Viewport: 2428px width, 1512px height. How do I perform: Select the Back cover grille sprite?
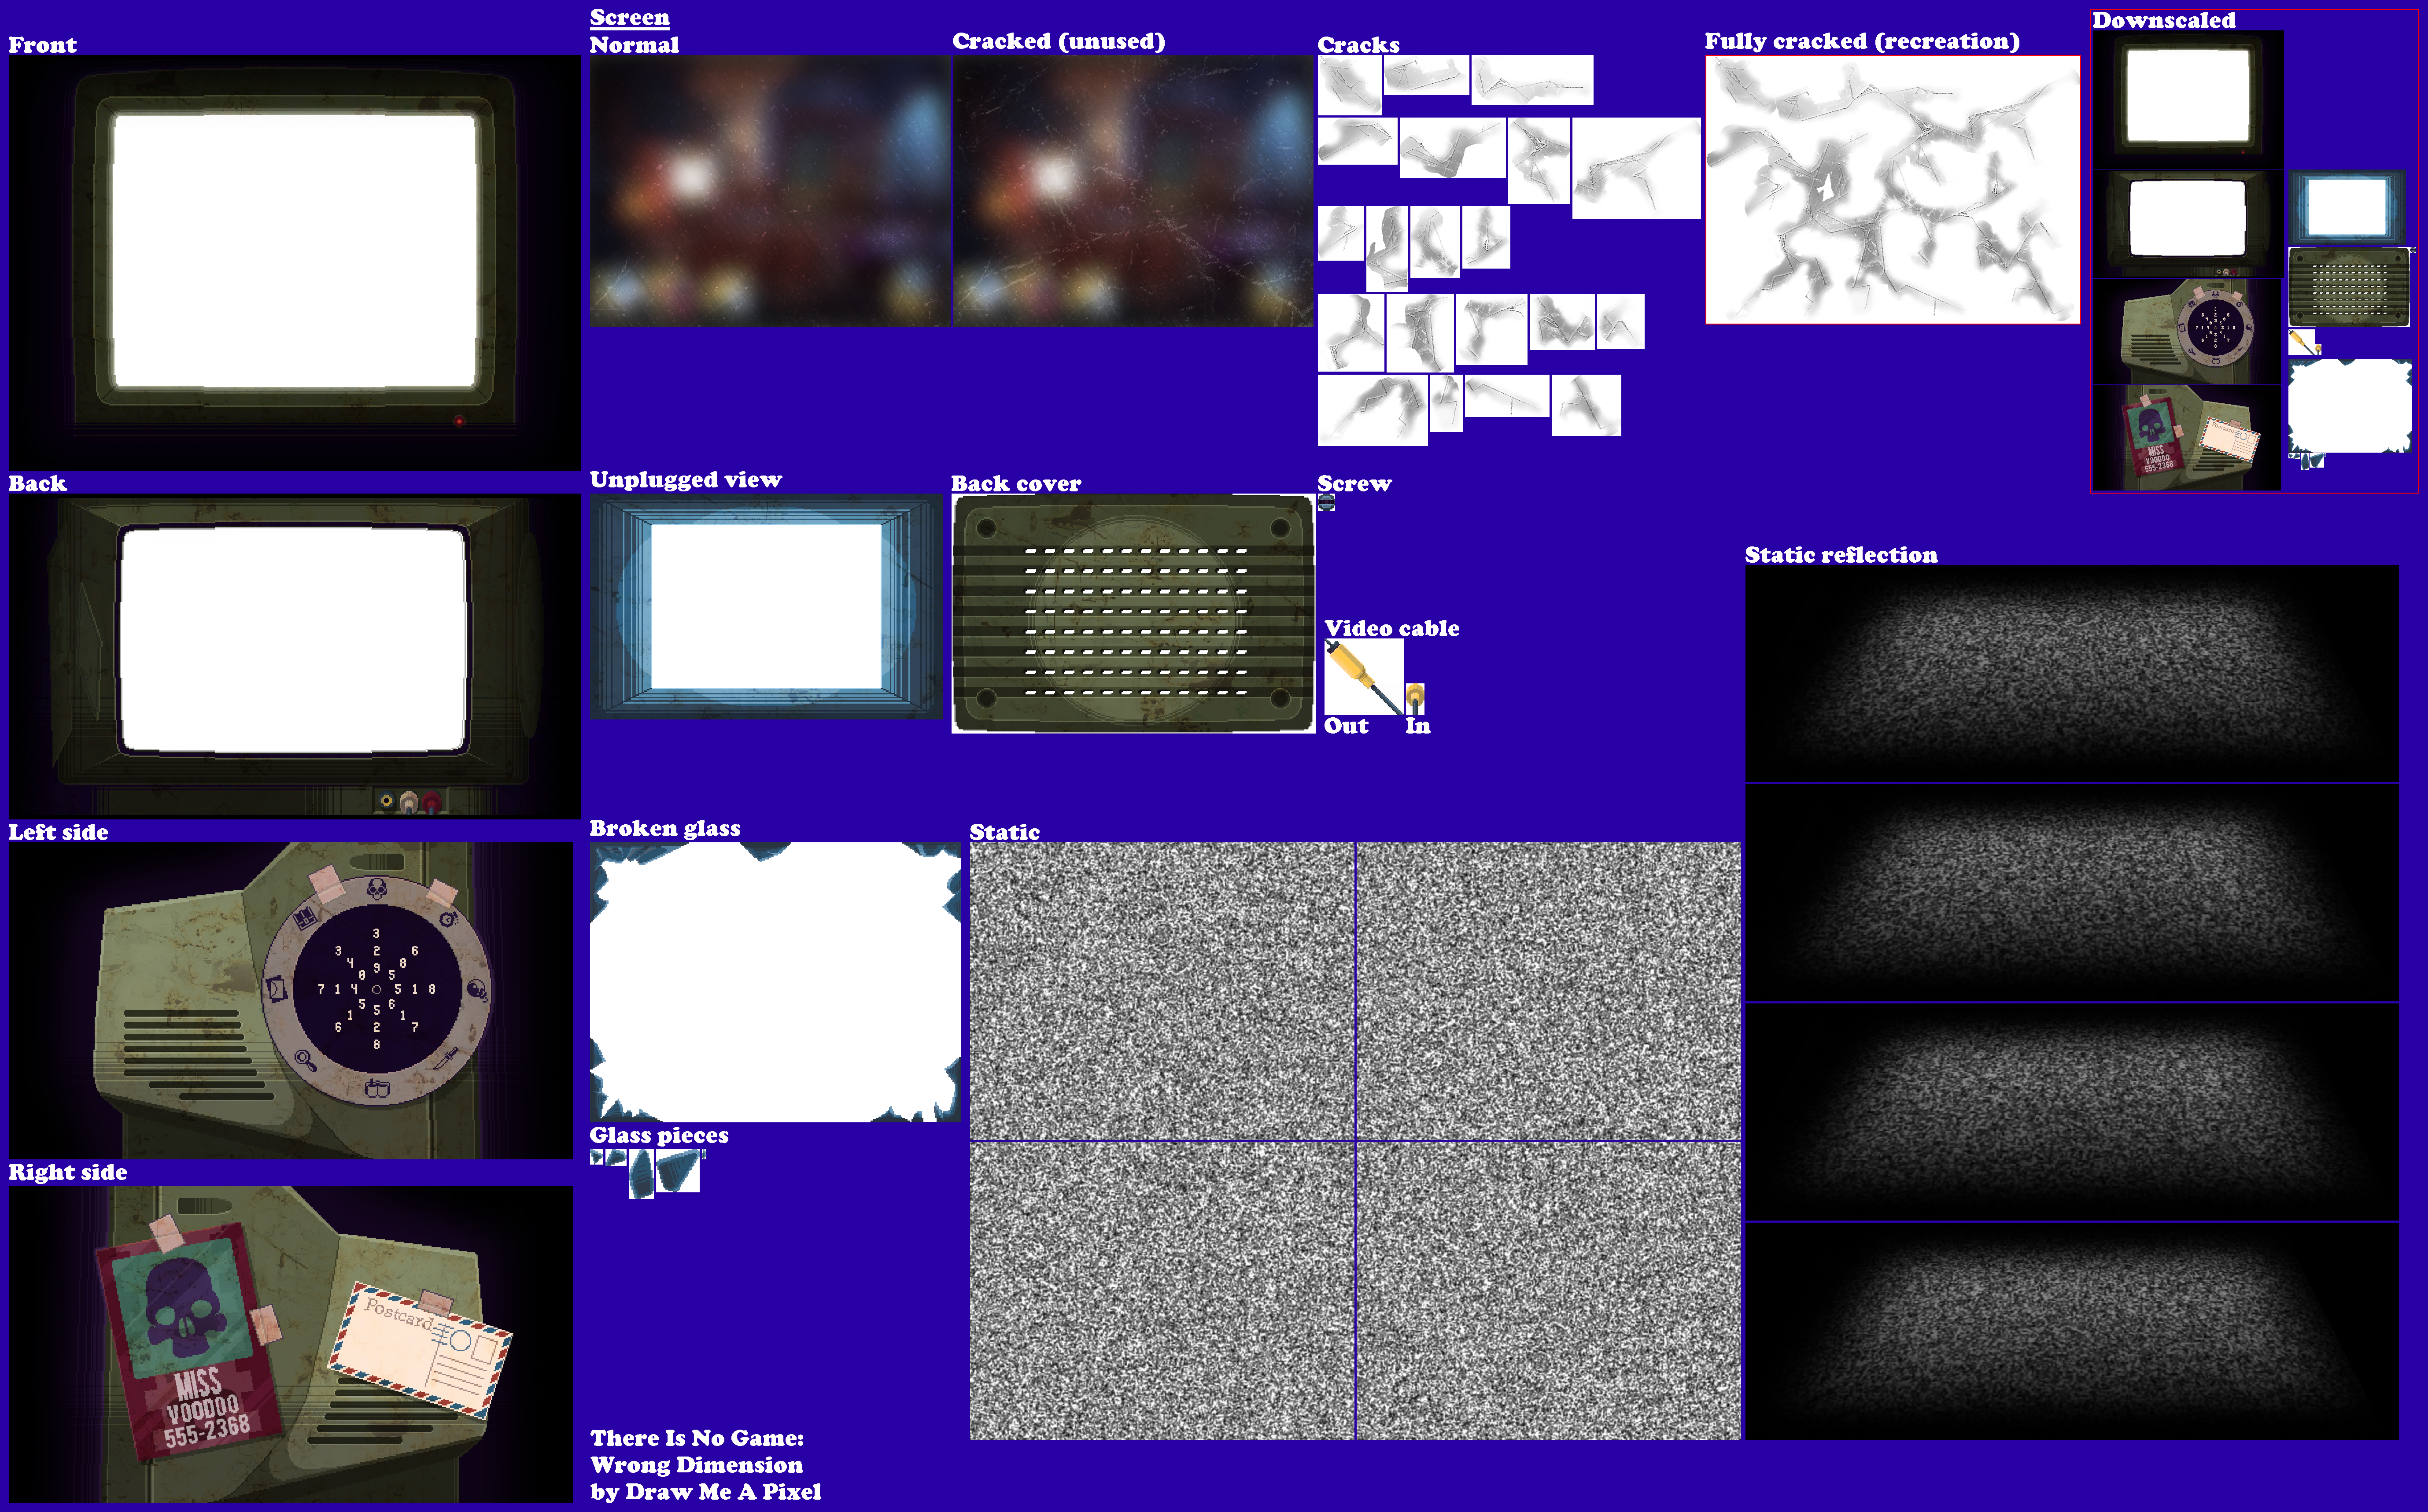(1133, 613)
